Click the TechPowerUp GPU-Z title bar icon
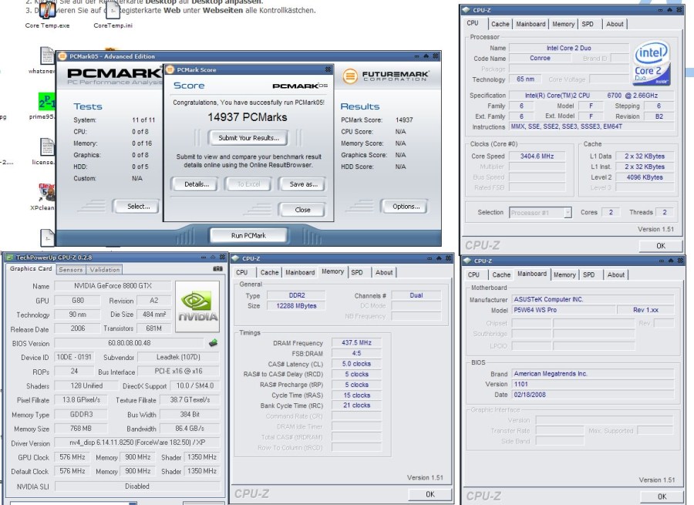The height and width of the screenshot is (505, 694). [x=9, y=258]
